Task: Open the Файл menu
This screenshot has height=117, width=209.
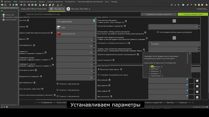Action: pyautogui.click(x=15, y=2)
